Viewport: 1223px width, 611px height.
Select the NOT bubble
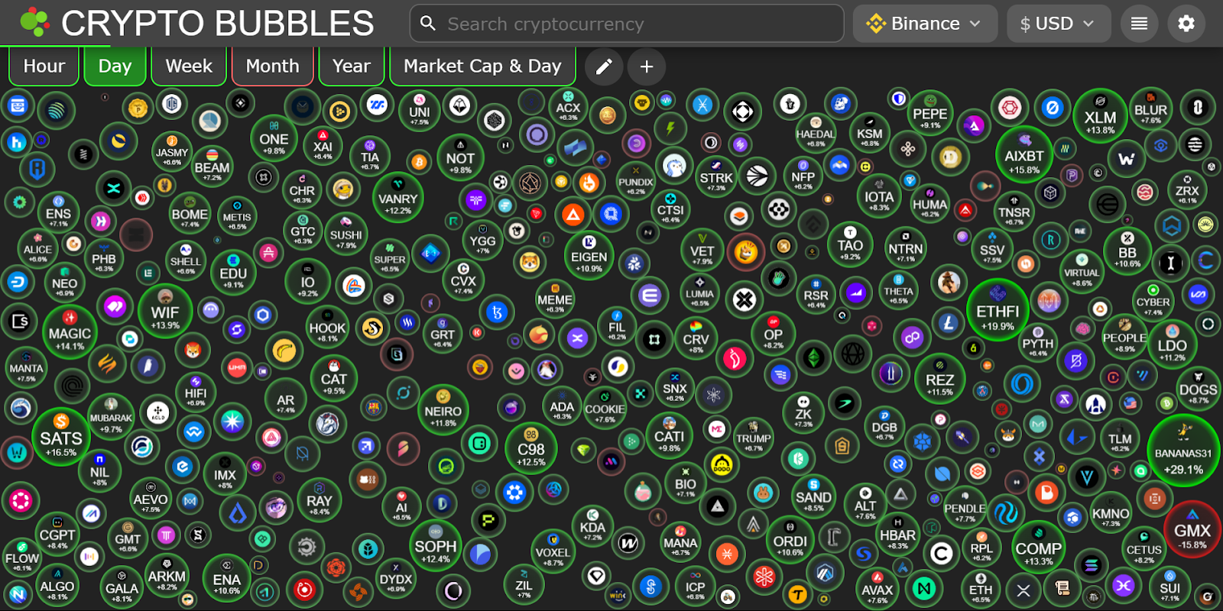point(460,157)
